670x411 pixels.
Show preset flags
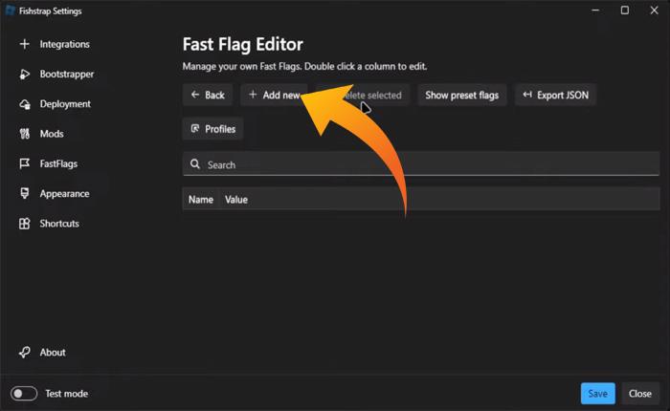click(x=461, y=96)
